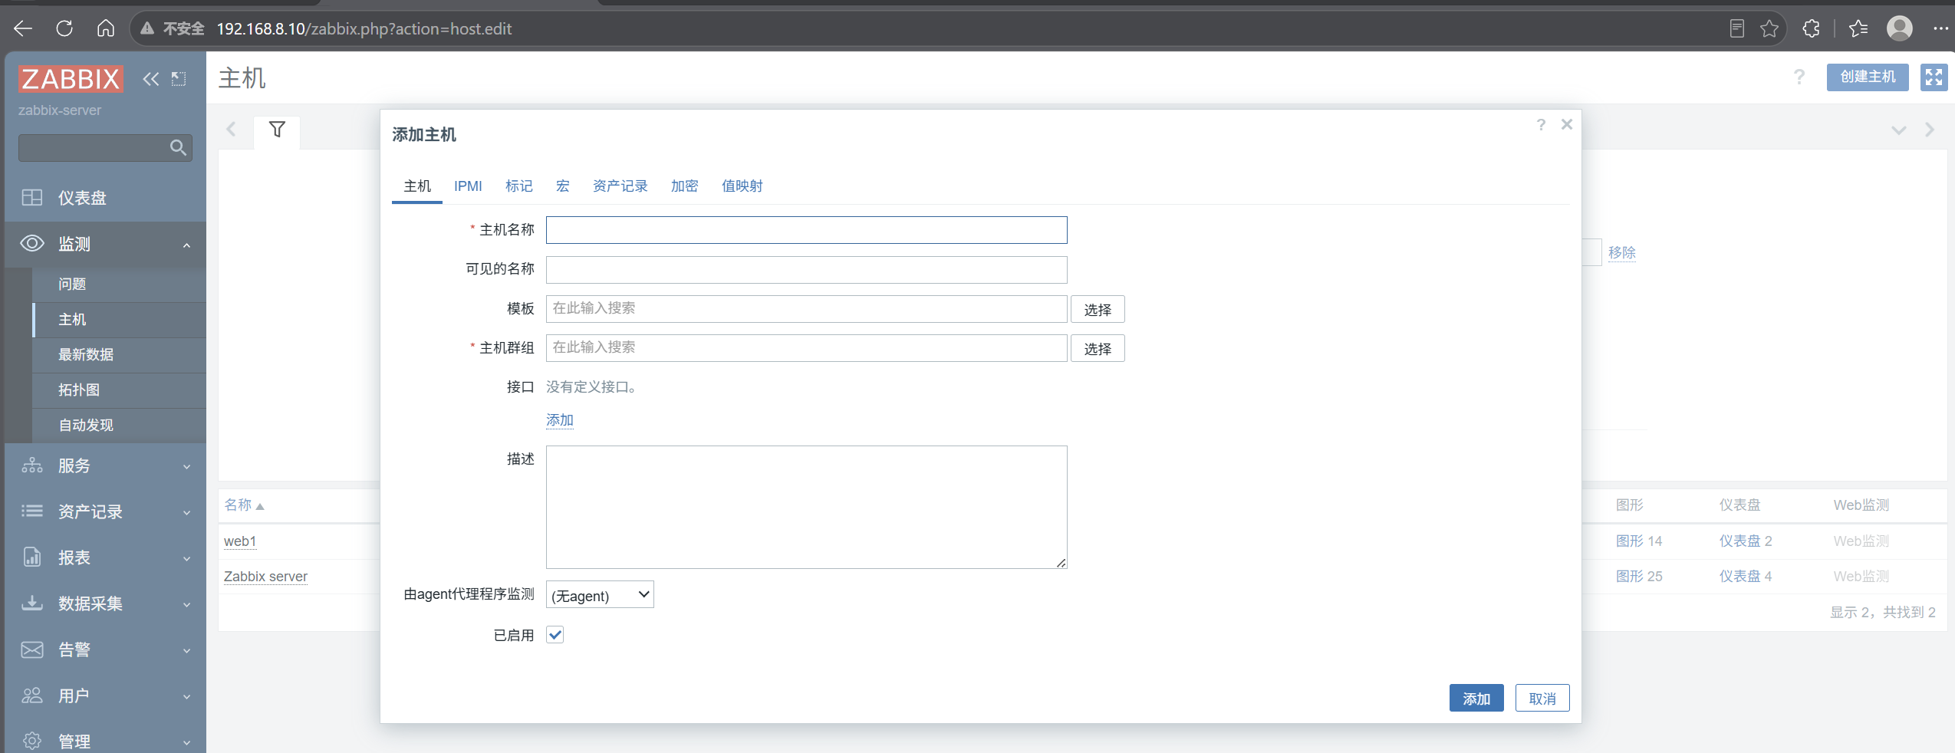This screenshot has height=753, width=1955.
Task: Click the ZABBIX logo
Action: (71, 78)
